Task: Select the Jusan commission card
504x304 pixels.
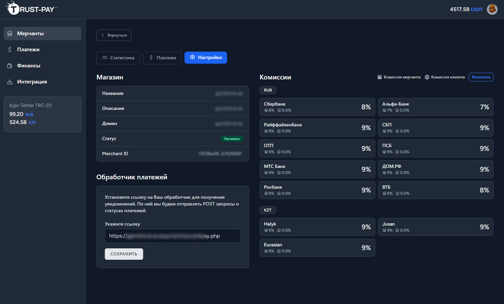Action: click(436, 227)
